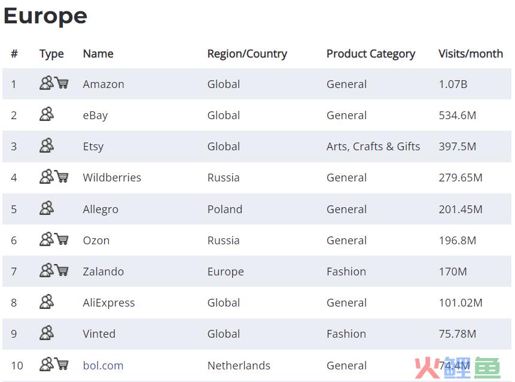The height and width of the screenshot is (382, 515).
Task: Click the Type column header
Action: coord(51,54)
